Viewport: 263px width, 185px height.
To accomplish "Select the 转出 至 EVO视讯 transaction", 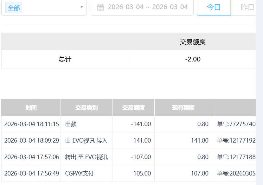I will (87, 157).
